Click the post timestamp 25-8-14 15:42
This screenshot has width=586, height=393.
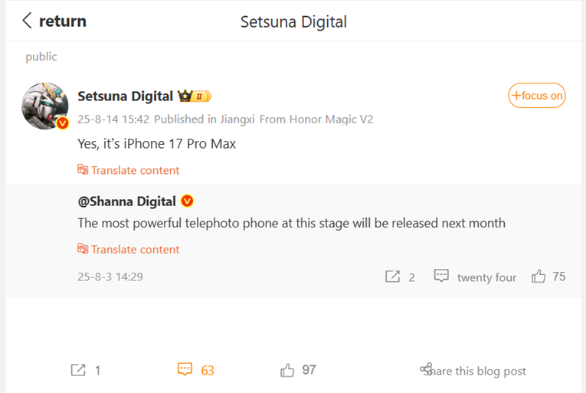[x=113, y=120]
